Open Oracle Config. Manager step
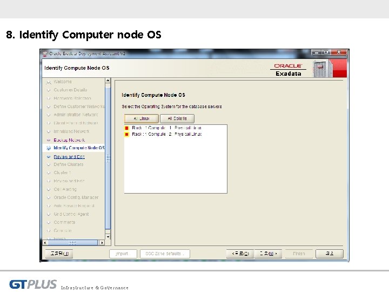Image resolution: width=389 pixels, height=292 pixels. pyautogui.click(x=76, y=197)
